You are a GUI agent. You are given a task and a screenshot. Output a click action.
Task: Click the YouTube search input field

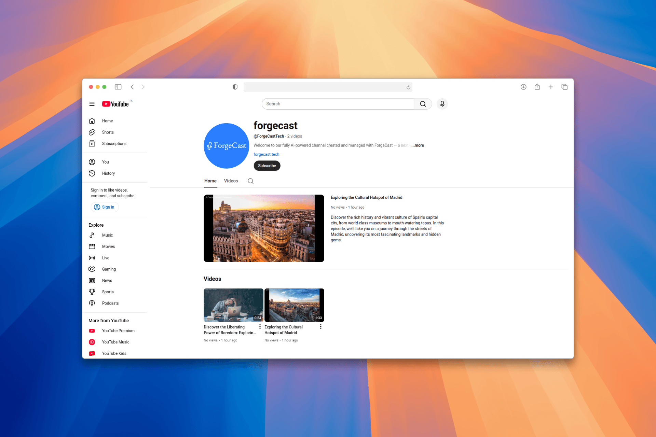coord(338,104)
